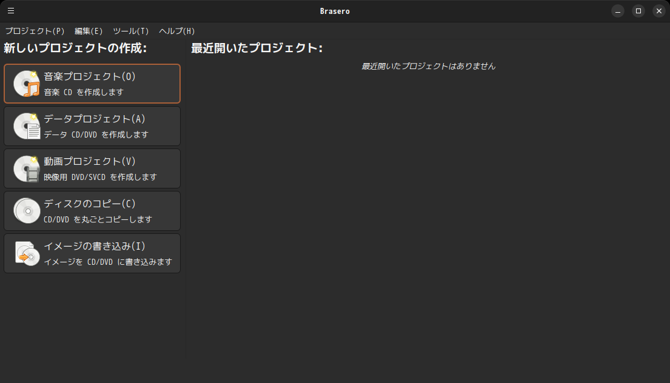Screen dimensions: 670x383
Task: Choose イメージの書き込み(I) burn image
Action: point(92,253)
